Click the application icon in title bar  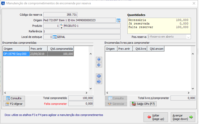(3, 3)
